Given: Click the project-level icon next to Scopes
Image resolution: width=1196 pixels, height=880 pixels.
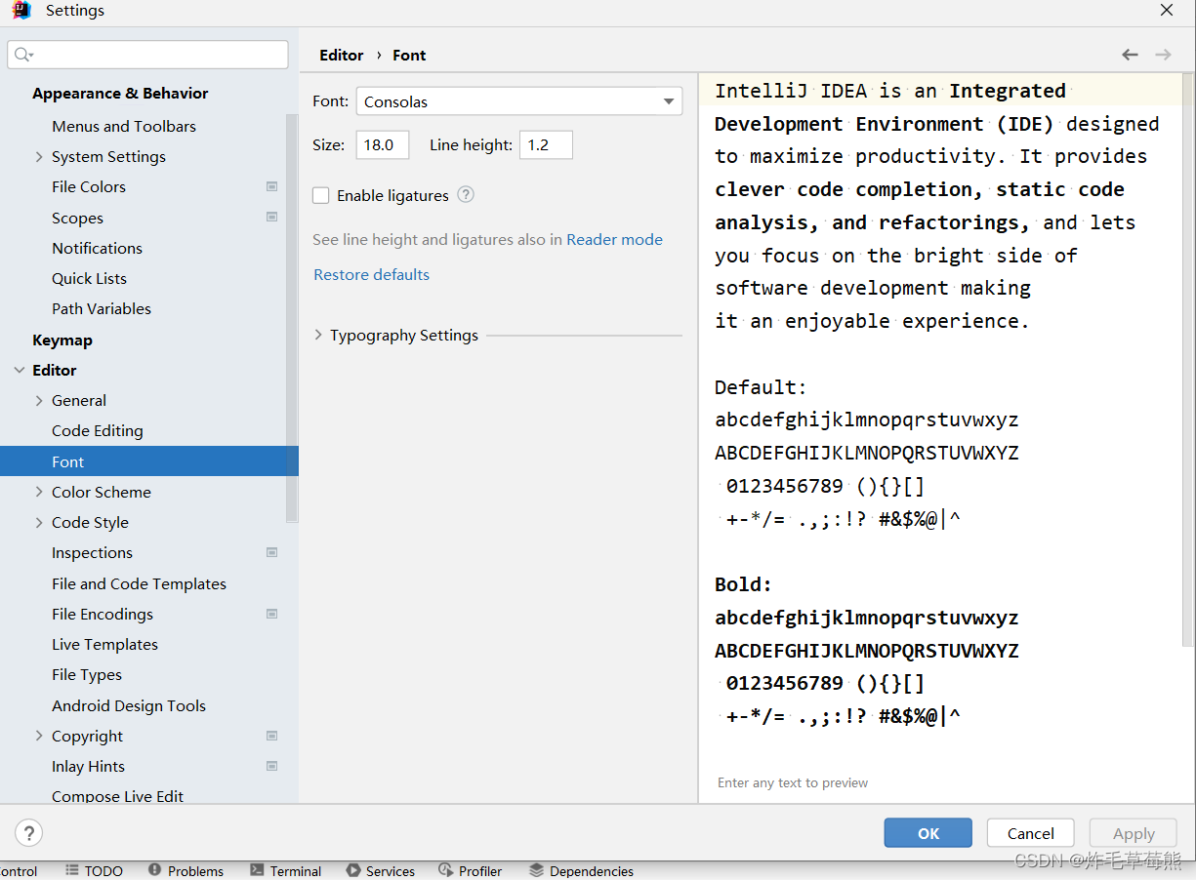Looking at the screenshot, I should pos(271,217).
